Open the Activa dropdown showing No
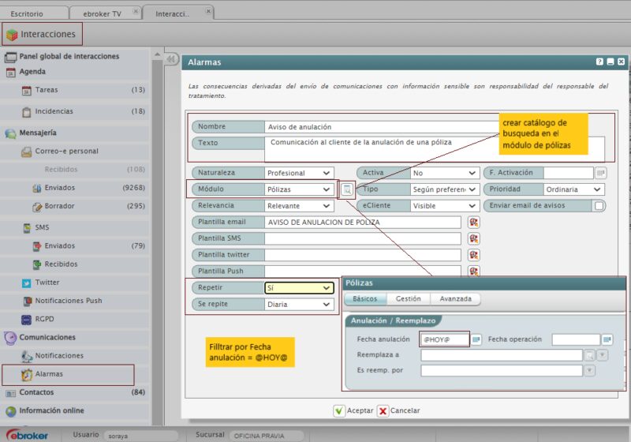The height and width of the screenshot is (442, 631). pos(445,173)
